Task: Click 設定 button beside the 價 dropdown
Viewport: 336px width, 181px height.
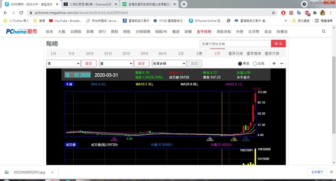Action: coord(89,63)
